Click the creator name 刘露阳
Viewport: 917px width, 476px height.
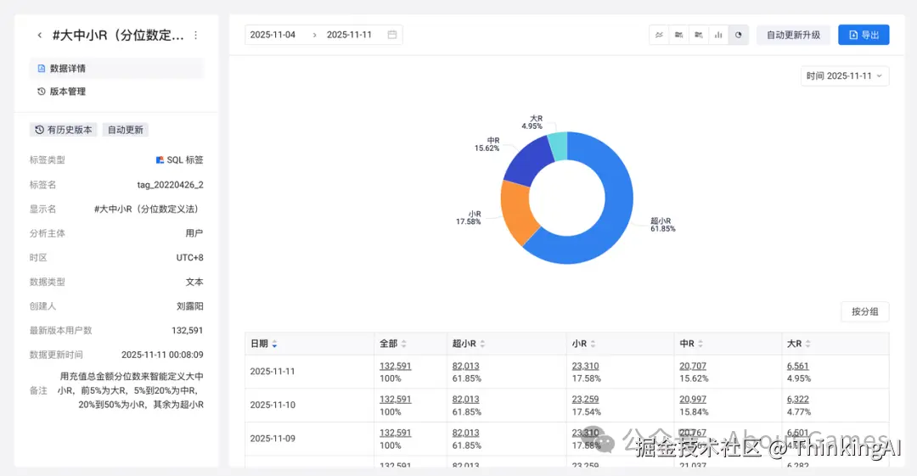tap(190, 305)
